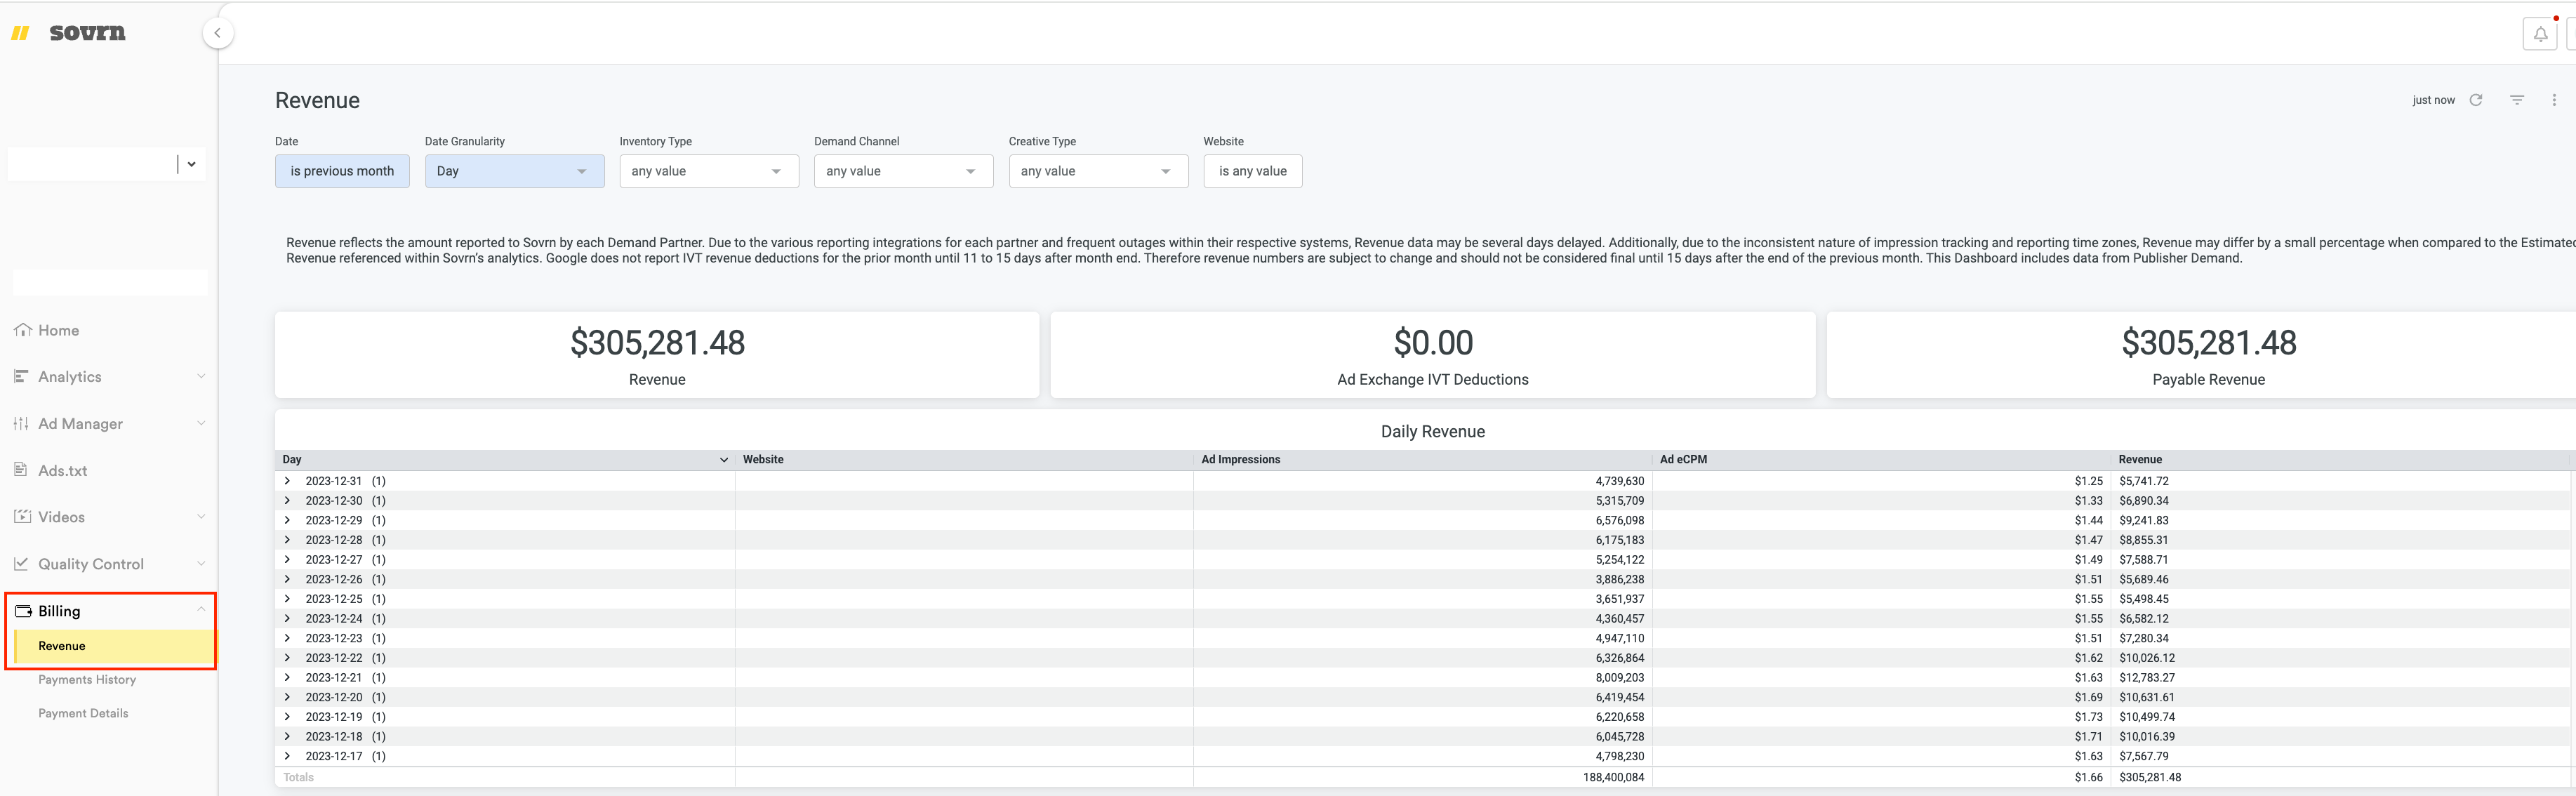This screenshot has width=2576, height=796.
Task: Change the Date filter 'is previous month'
Action: (x=342, y=171)
